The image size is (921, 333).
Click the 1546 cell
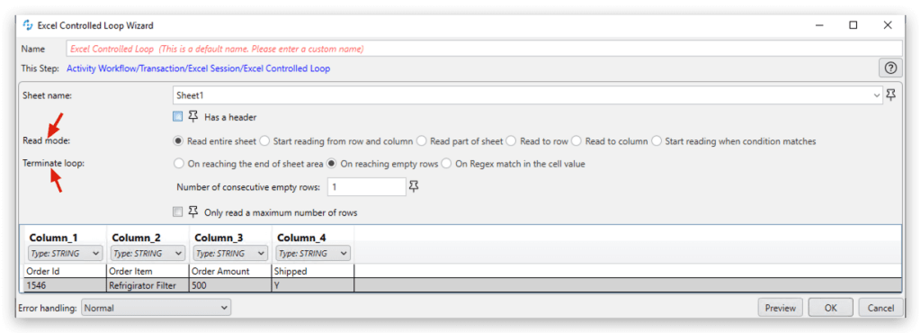click(x=65, y=284)
